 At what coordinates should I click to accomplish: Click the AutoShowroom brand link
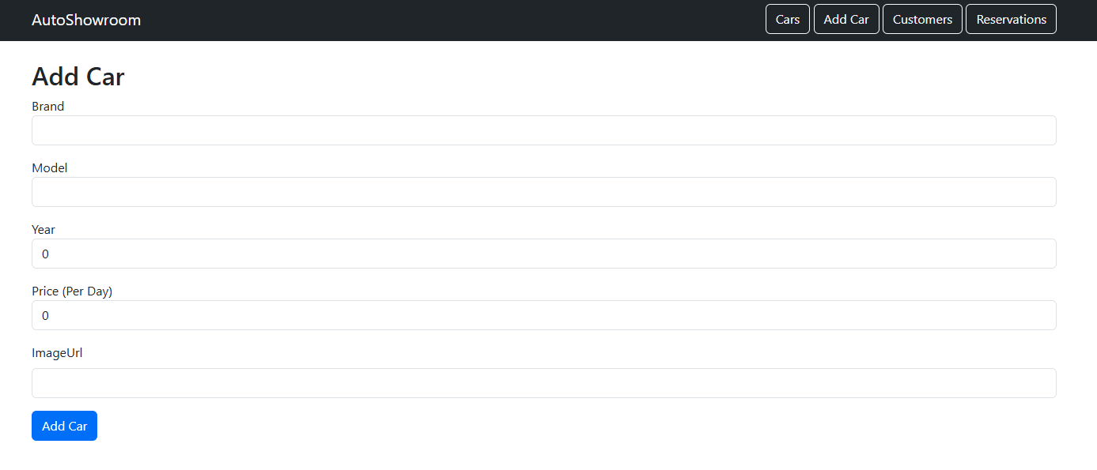86,20
